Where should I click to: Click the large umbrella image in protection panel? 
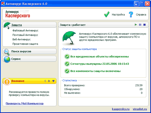click(69, 38)
